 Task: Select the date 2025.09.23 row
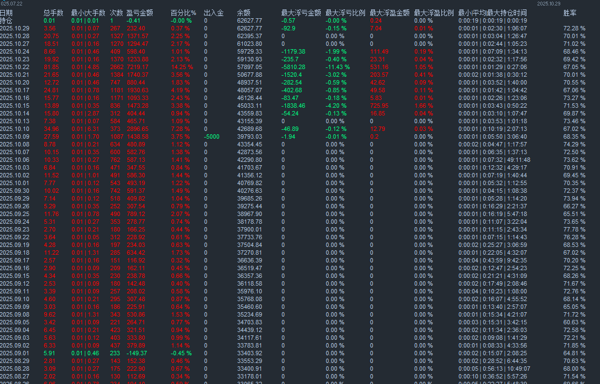[14, 229]
